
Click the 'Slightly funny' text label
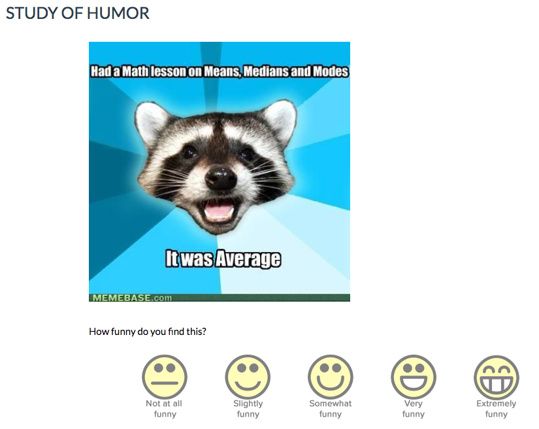[248, 409]
